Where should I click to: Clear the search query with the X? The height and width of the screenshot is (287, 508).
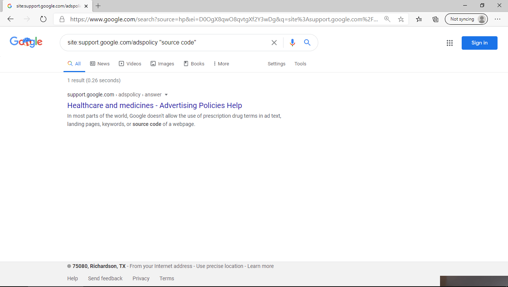click(x=274, y=43)
